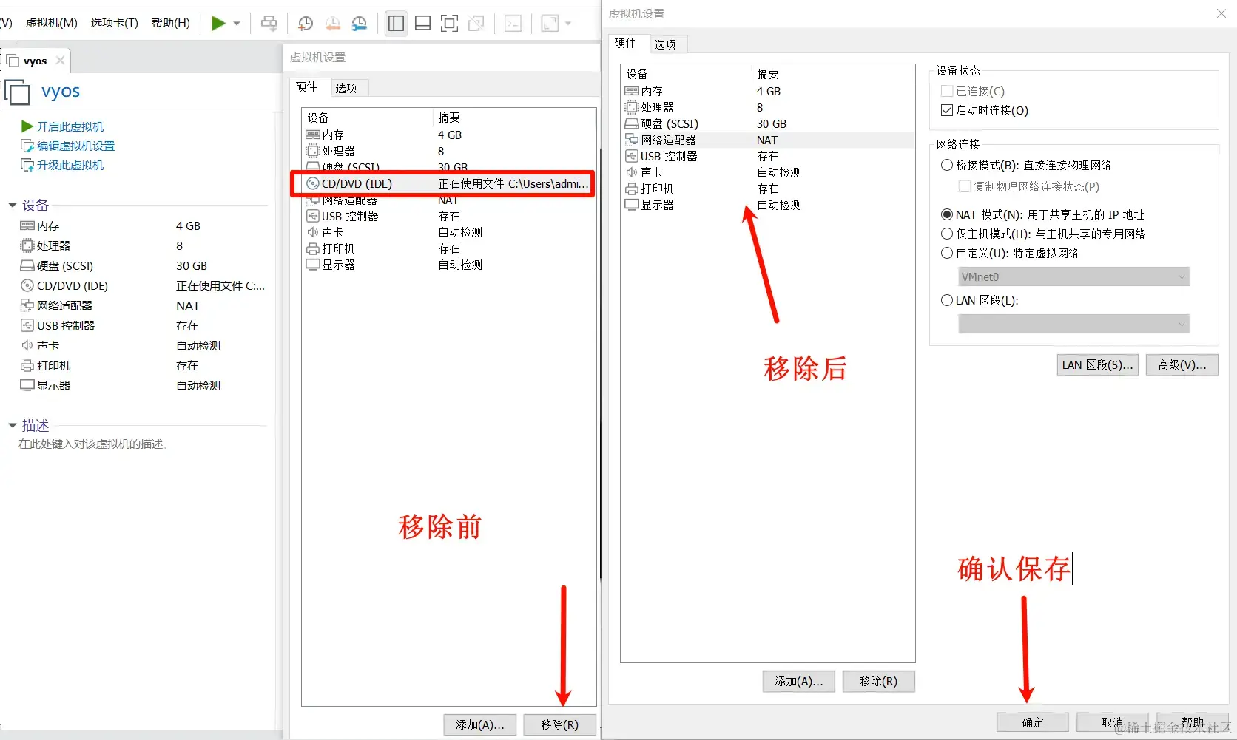Screen dimensions: 1237x740
Task: Click the 打印机 icon in vyos device summary
Action: [x=27, y=365]
